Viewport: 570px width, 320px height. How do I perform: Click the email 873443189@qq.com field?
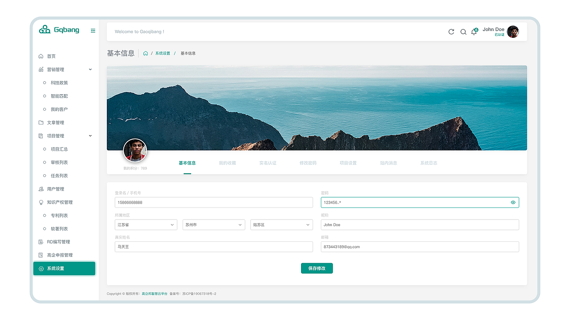click(x=420, y=247)
